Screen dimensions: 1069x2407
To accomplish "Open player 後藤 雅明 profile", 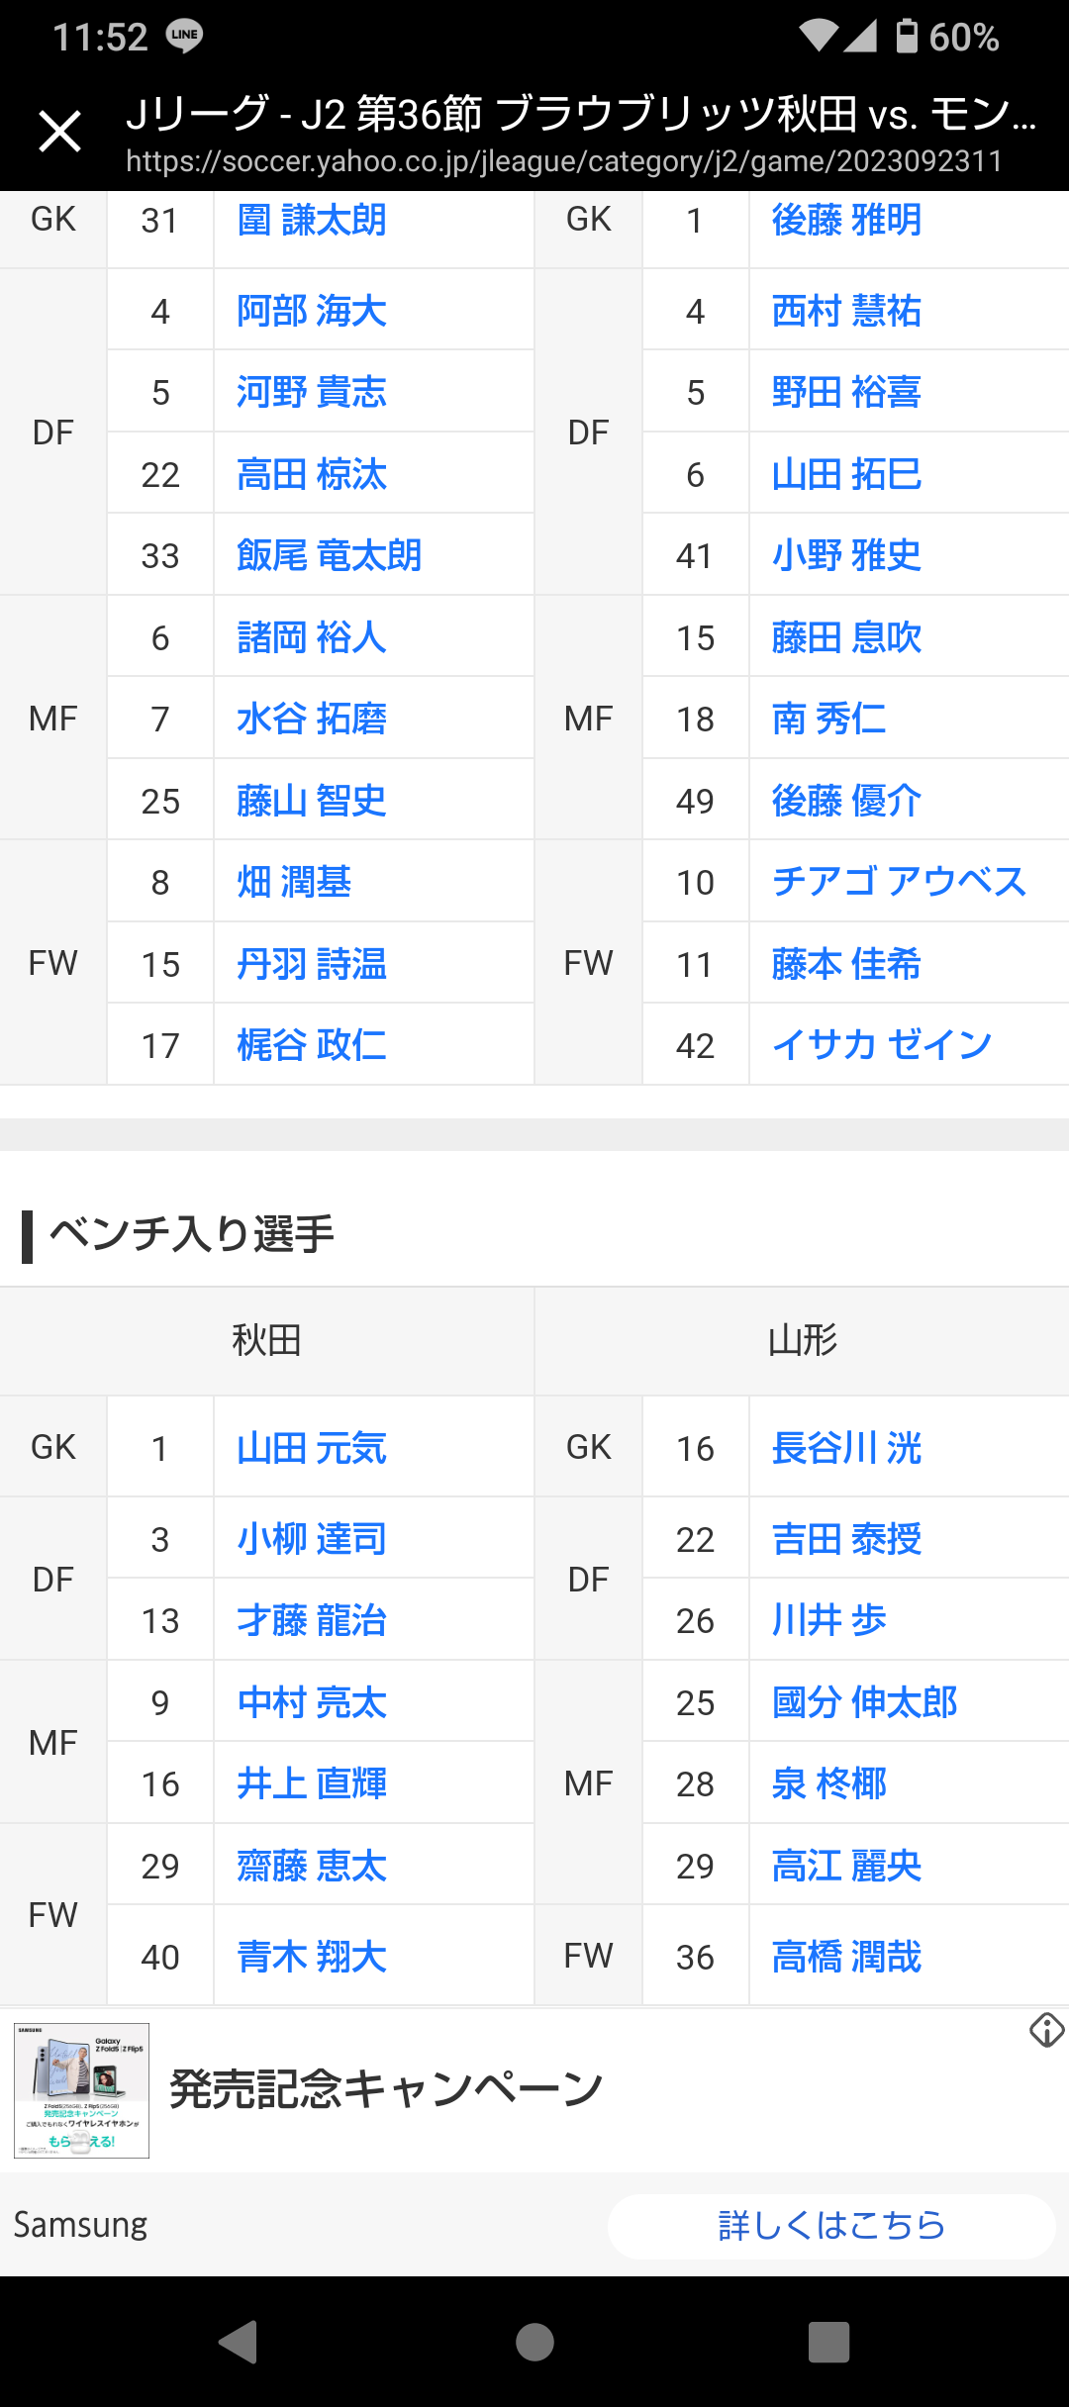I will 846,220.
